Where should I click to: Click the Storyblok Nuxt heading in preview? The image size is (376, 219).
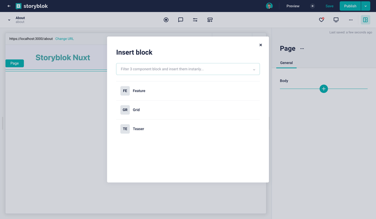(63, 58)
